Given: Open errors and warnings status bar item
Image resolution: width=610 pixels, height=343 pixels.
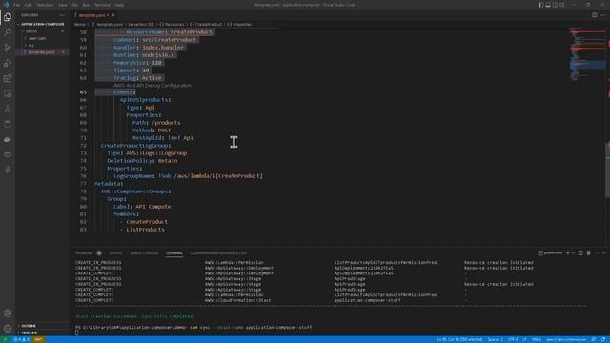Looking at the screenshot, I should [x=21, y=339].
